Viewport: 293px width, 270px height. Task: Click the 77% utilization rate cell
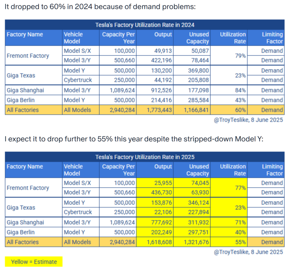click(x=229, y=188)
